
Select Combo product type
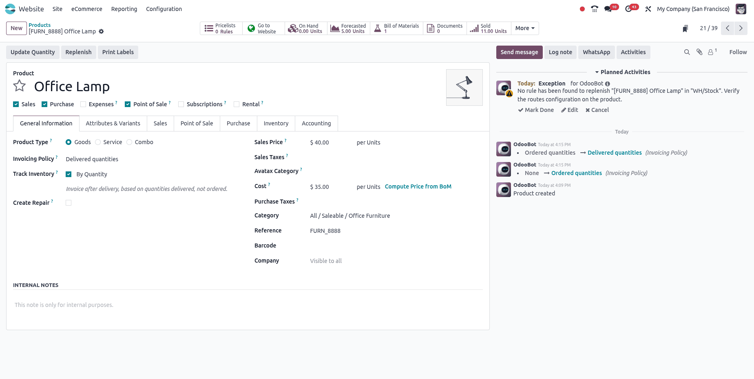[129, 142]
